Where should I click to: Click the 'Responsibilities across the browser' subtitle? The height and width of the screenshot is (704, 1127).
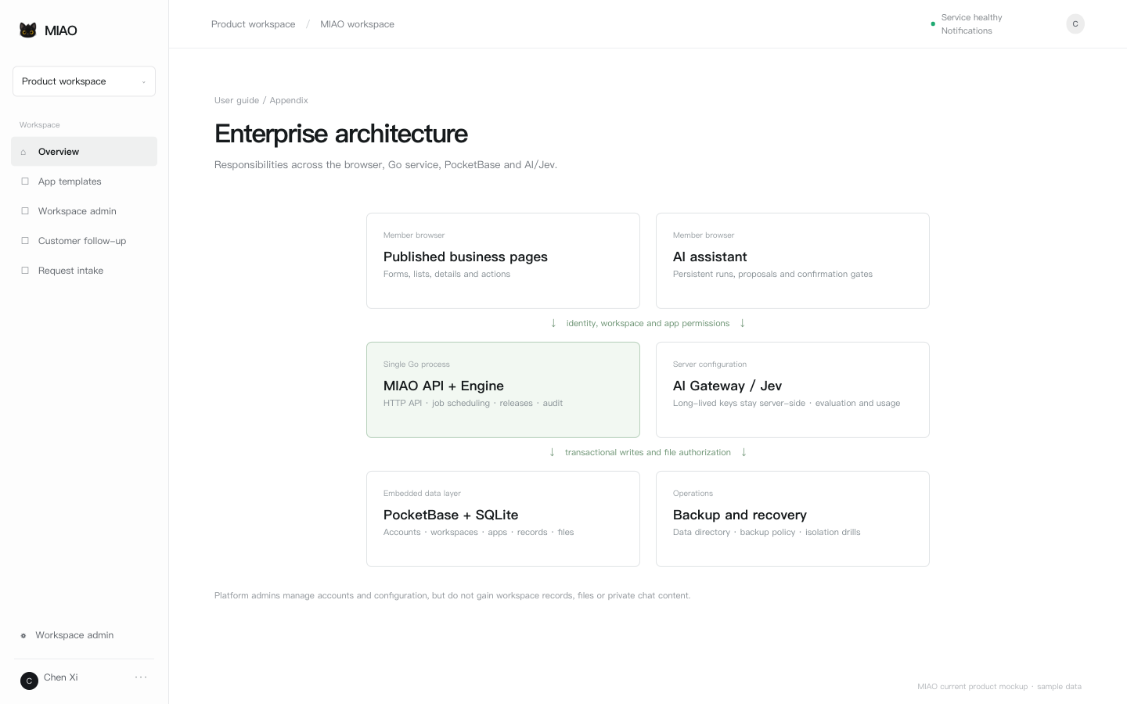386,164
